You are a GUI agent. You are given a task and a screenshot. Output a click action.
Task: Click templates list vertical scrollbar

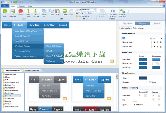(x=117, y=92)
